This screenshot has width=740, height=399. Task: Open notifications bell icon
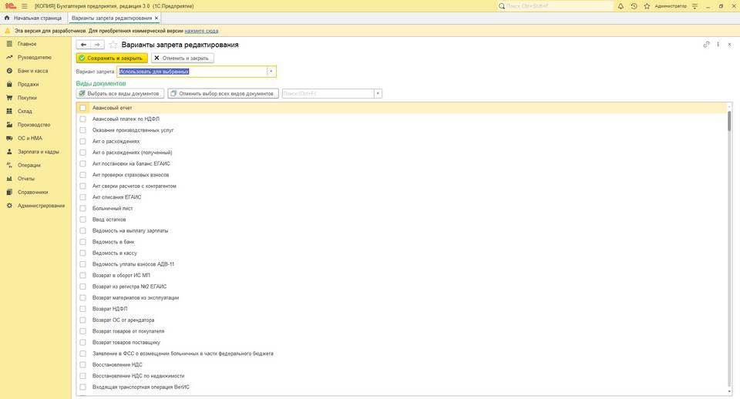[621, 6]
